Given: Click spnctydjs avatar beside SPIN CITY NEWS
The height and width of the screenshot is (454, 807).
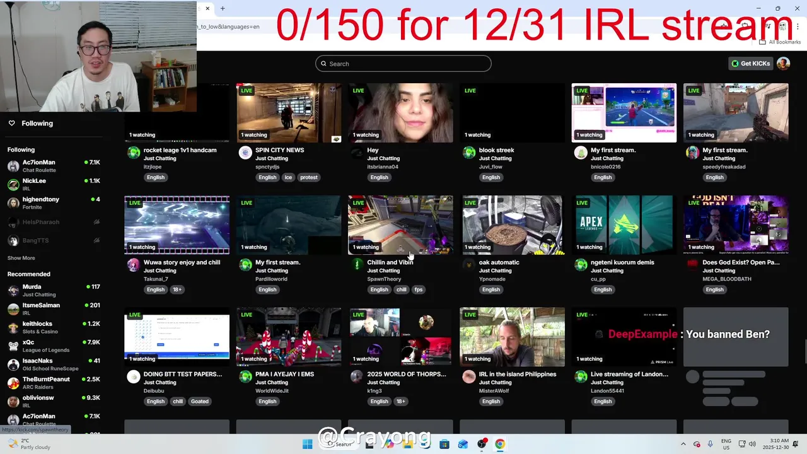Looking at the screenshot, I should coord(245,153).
